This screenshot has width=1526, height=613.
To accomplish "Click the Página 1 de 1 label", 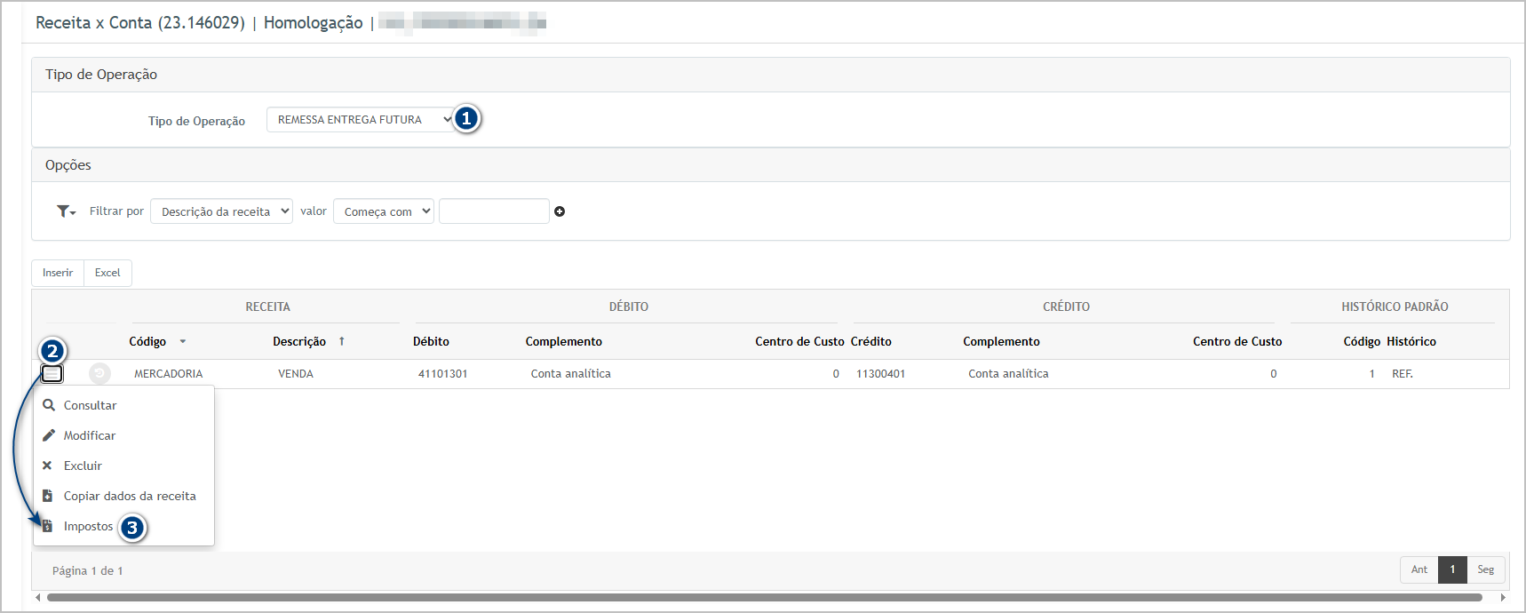I will (x=88, y=570).
